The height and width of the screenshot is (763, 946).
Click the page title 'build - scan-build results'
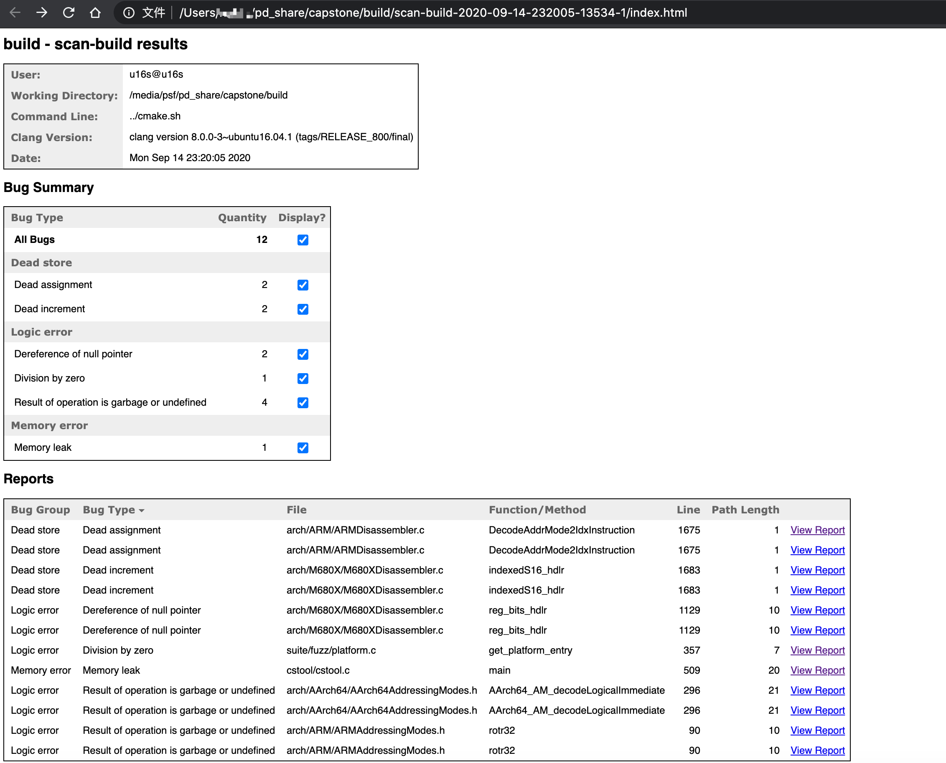click(96, 44)
